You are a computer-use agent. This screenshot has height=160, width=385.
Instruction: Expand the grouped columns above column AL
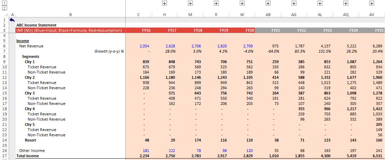(320, 3)
